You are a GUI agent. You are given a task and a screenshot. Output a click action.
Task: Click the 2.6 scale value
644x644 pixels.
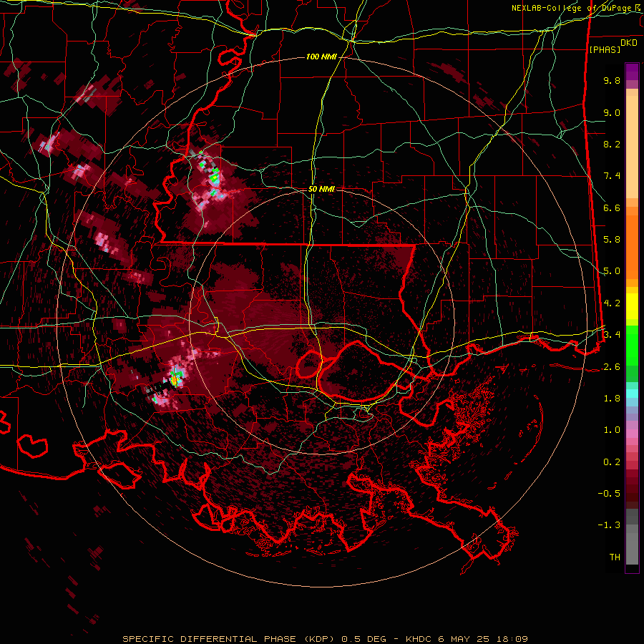tap(612, 367)
